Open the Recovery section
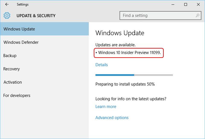Image resolution: width=205 pixels, height=139 pixels. point(44,69)
